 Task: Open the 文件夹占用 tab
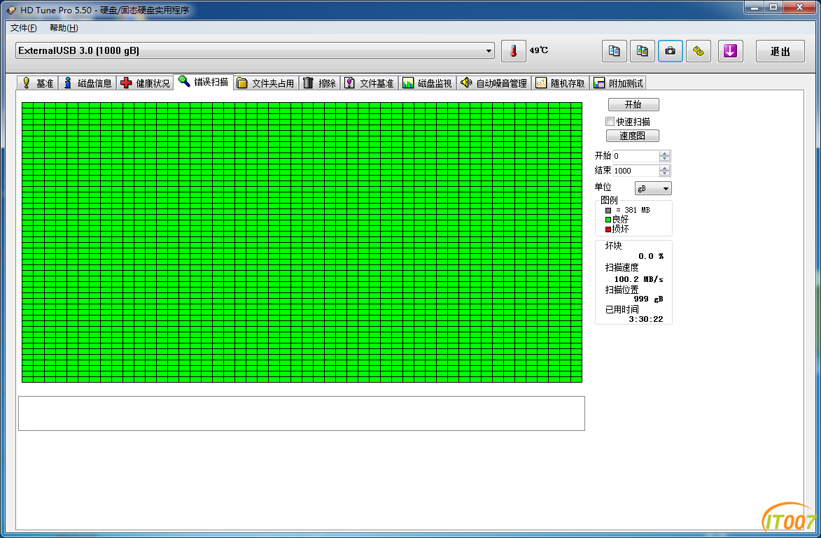pyautogui.click(x=265, y=83)
